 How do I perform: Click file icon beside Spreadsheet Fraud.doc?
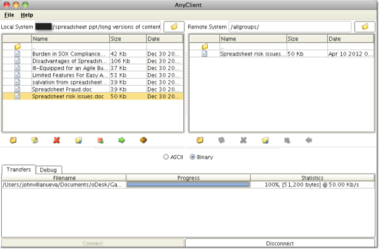tap(18, 89)
